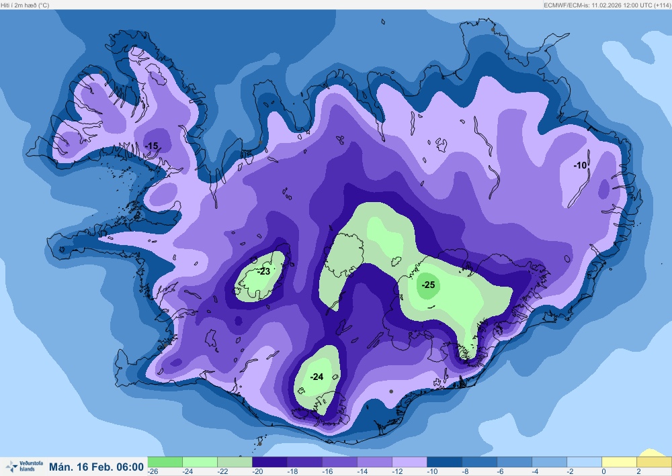Click the 'Mán. 16 Feb. 06:00' forecast time
The height and width of the screenshot is (476, 672).
click(x=96, y=467)
